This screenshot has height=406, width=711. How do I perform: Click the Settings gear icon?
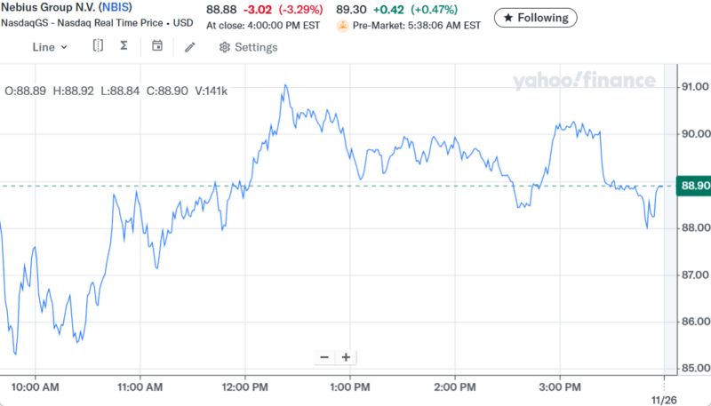point(225,47)
